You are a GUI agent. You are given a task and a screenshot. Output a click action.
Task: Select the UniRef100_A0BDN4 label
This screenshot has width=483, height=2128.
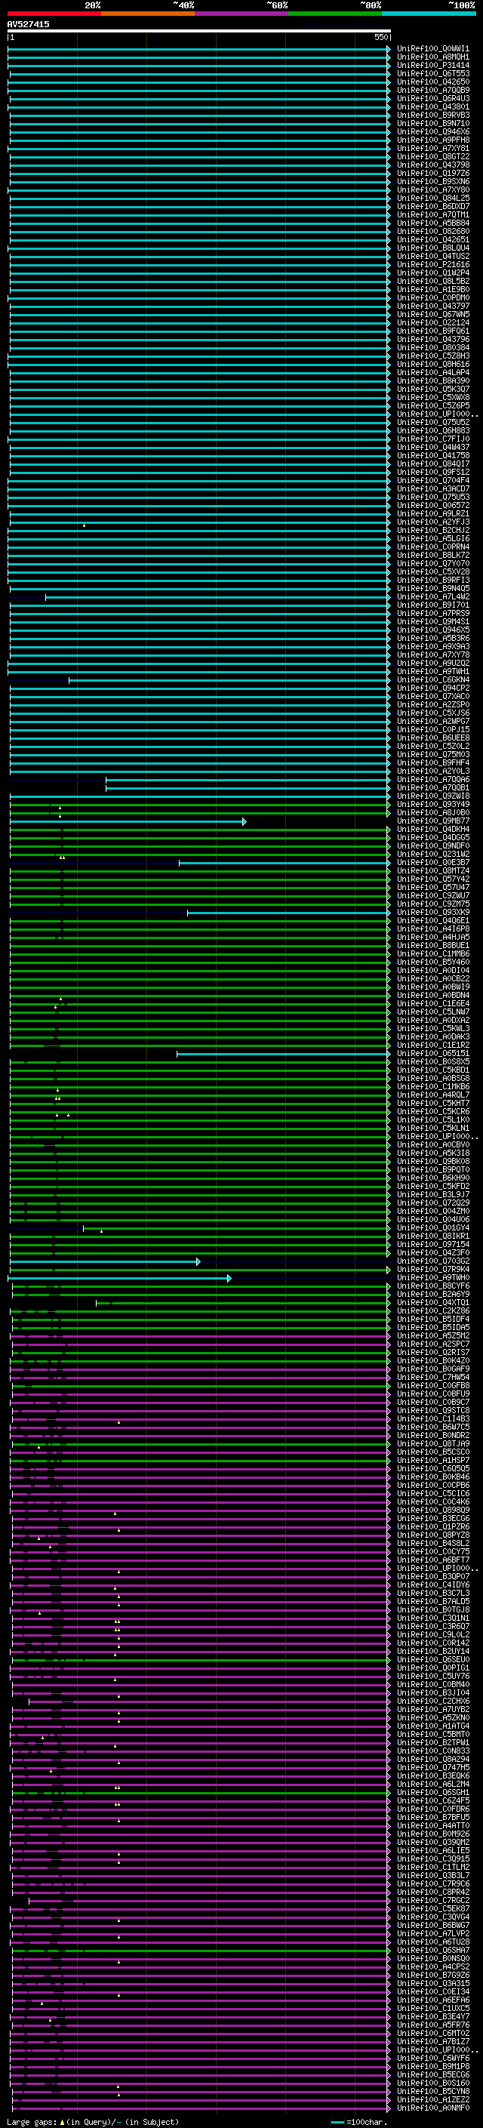(x=432, y=996)
